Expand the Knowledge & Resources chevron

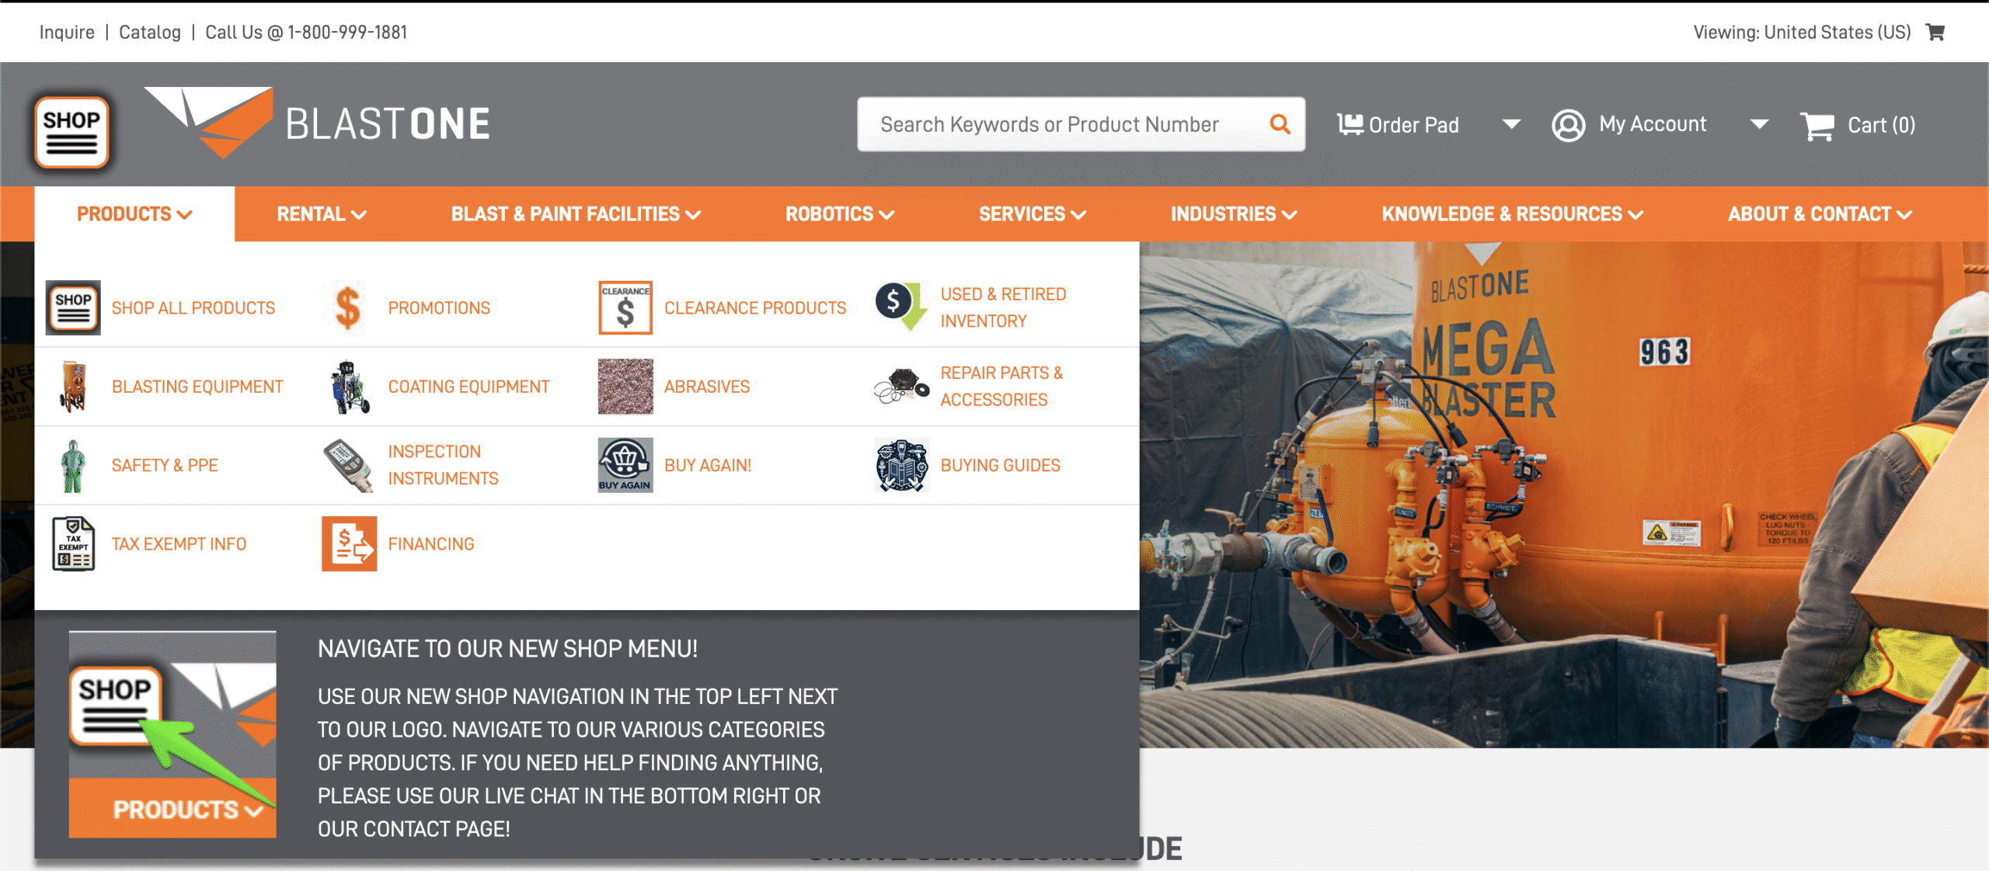coord(1635,215)
